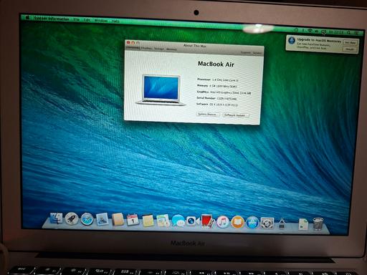Open App Store icon in Dock
Screen dimensions: 367x275
(x=252, y=223)
